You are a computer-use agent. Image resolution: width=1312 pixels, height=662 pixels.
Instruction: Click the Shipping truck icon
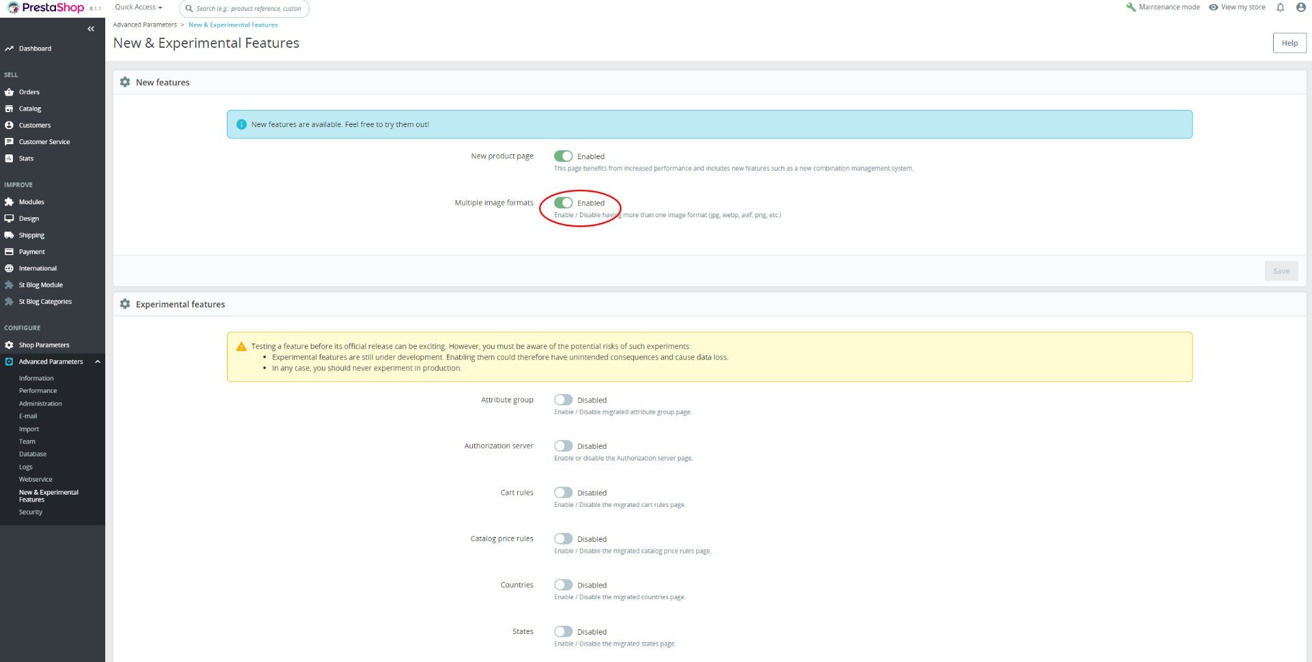[9, 235]
